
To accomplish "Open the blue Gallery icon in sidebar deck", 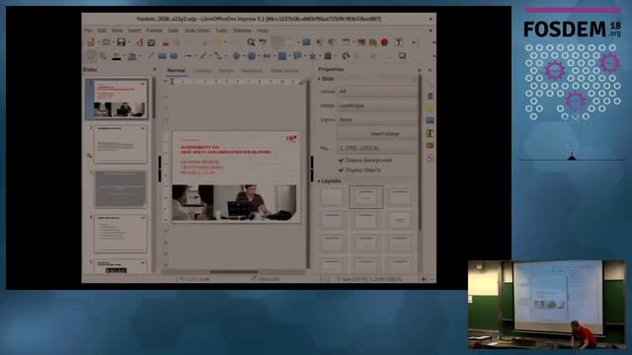I will point(431,120).
